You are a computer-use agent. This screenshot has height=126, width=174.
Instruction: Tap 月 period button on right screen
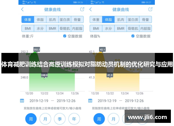[x=113, y=119]
